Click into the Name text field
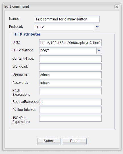Screen dimensions: 123x154 [67, 19]
